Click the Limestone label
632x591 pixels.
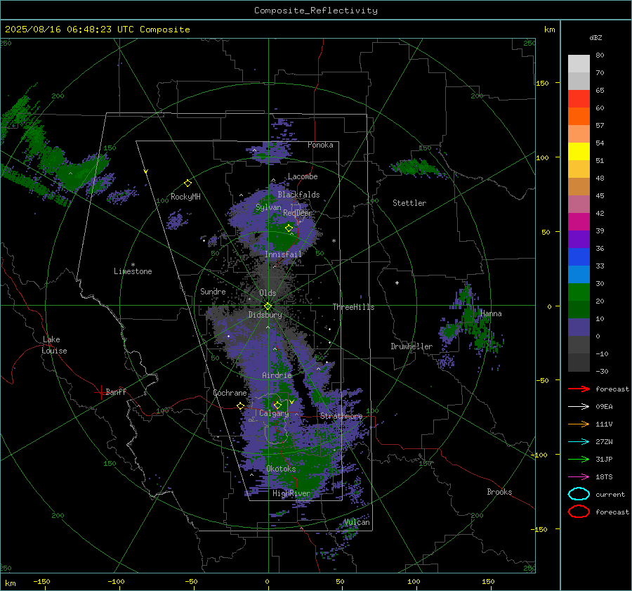(133, 271)
